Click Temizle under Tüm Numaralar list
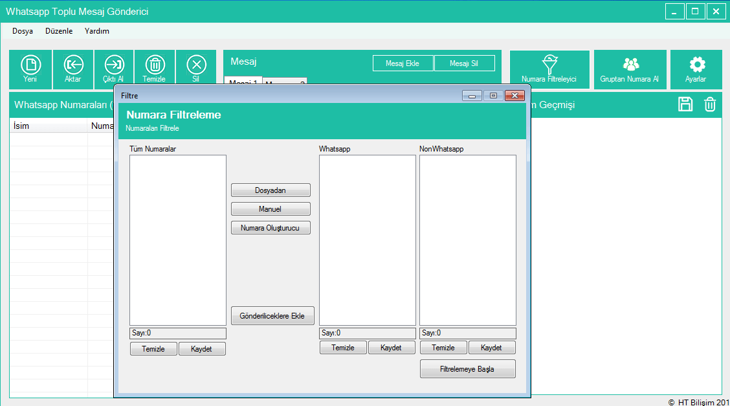Image resolution: width=730 pixels, height=406 pixels. click(153, 349)
